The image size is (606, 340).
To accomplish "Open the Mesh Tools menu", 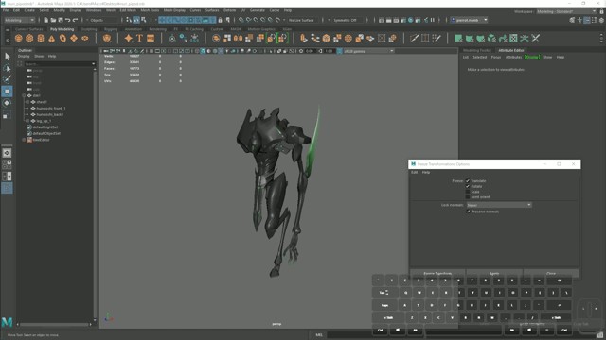I will [x=150, y=10].
